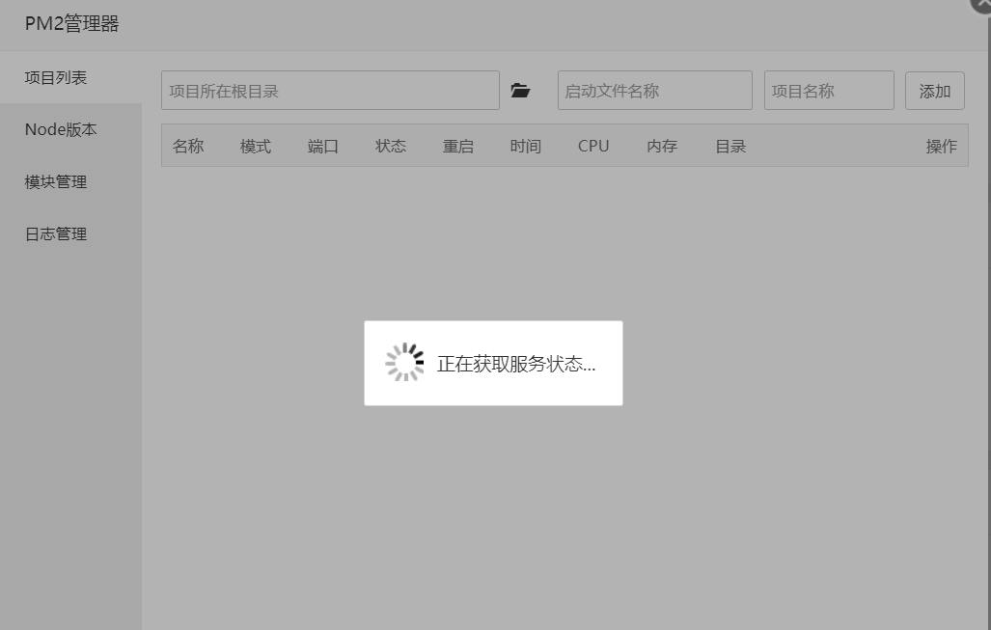Viewport: 991px width, 630px height.
Task: Open the Node版本 tab
Action: (70, 129)
